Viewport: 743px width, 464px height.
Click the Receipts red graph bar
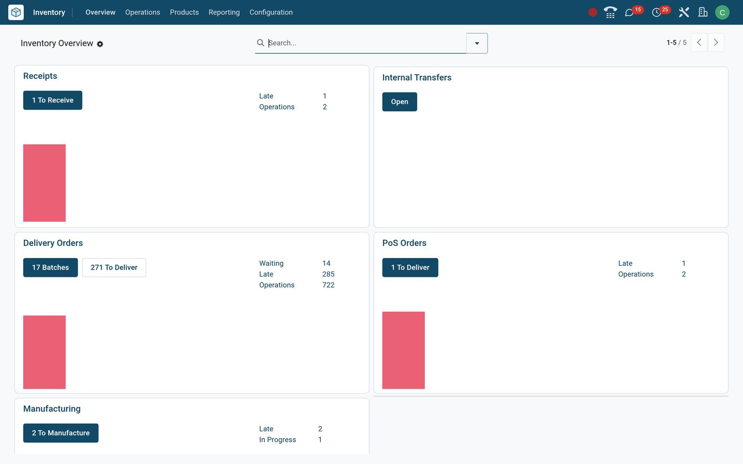pyautogui.click(x=45, y=183)
